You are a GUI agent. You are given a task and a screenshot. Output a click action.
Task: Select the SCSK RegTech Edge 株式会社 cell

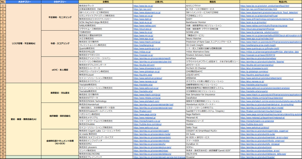click(106, 22)
